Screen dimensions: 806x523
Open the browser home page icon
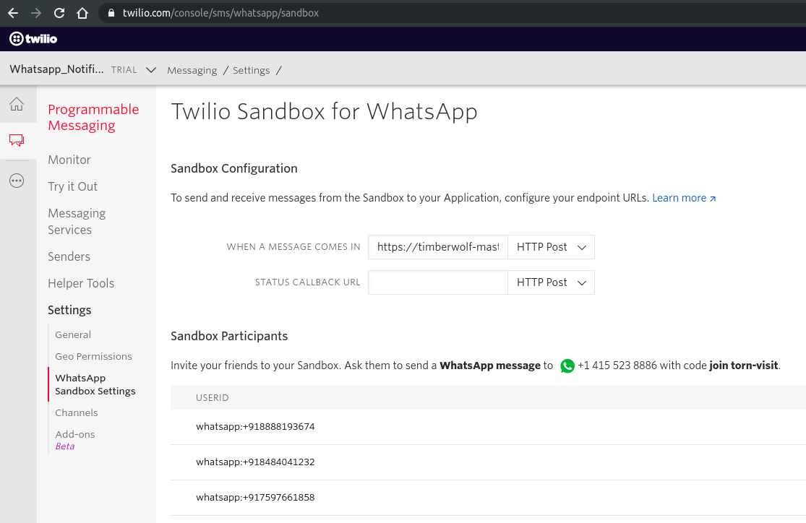click(x=82, y=13)
